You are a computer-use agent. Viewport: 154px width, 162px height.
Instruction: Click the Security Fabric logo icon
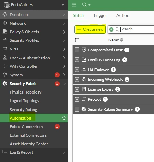click(x=5, y=84)
